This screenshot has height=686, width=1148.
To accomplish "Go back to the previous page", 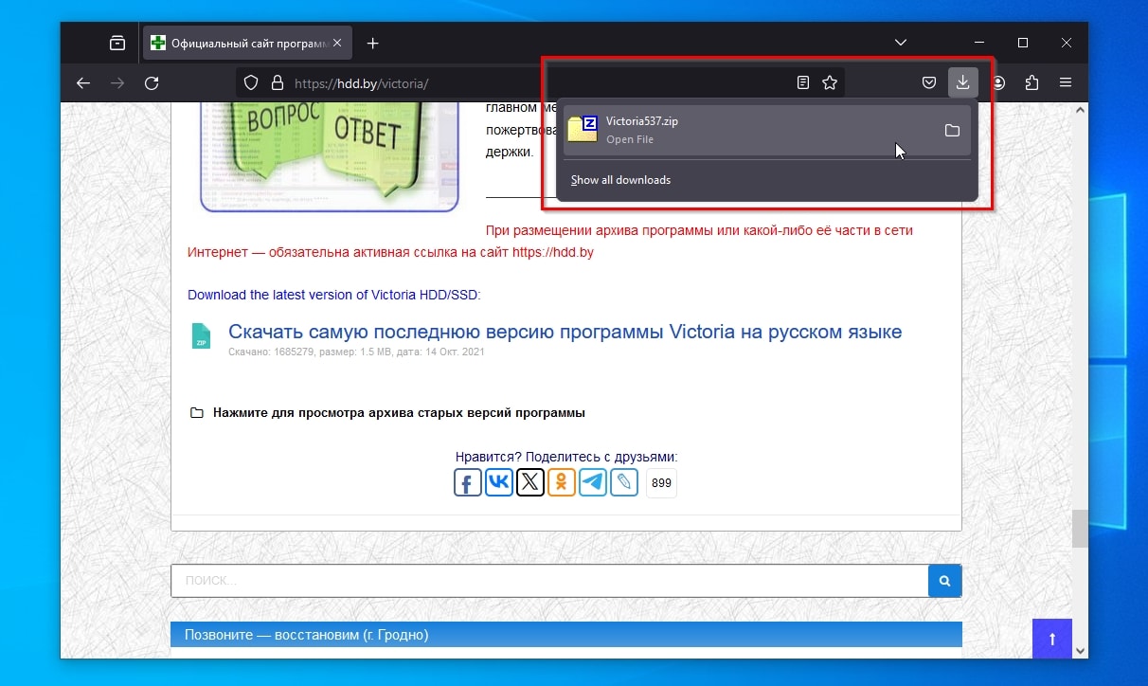I will pyautogui.click(x=83, y=82).
